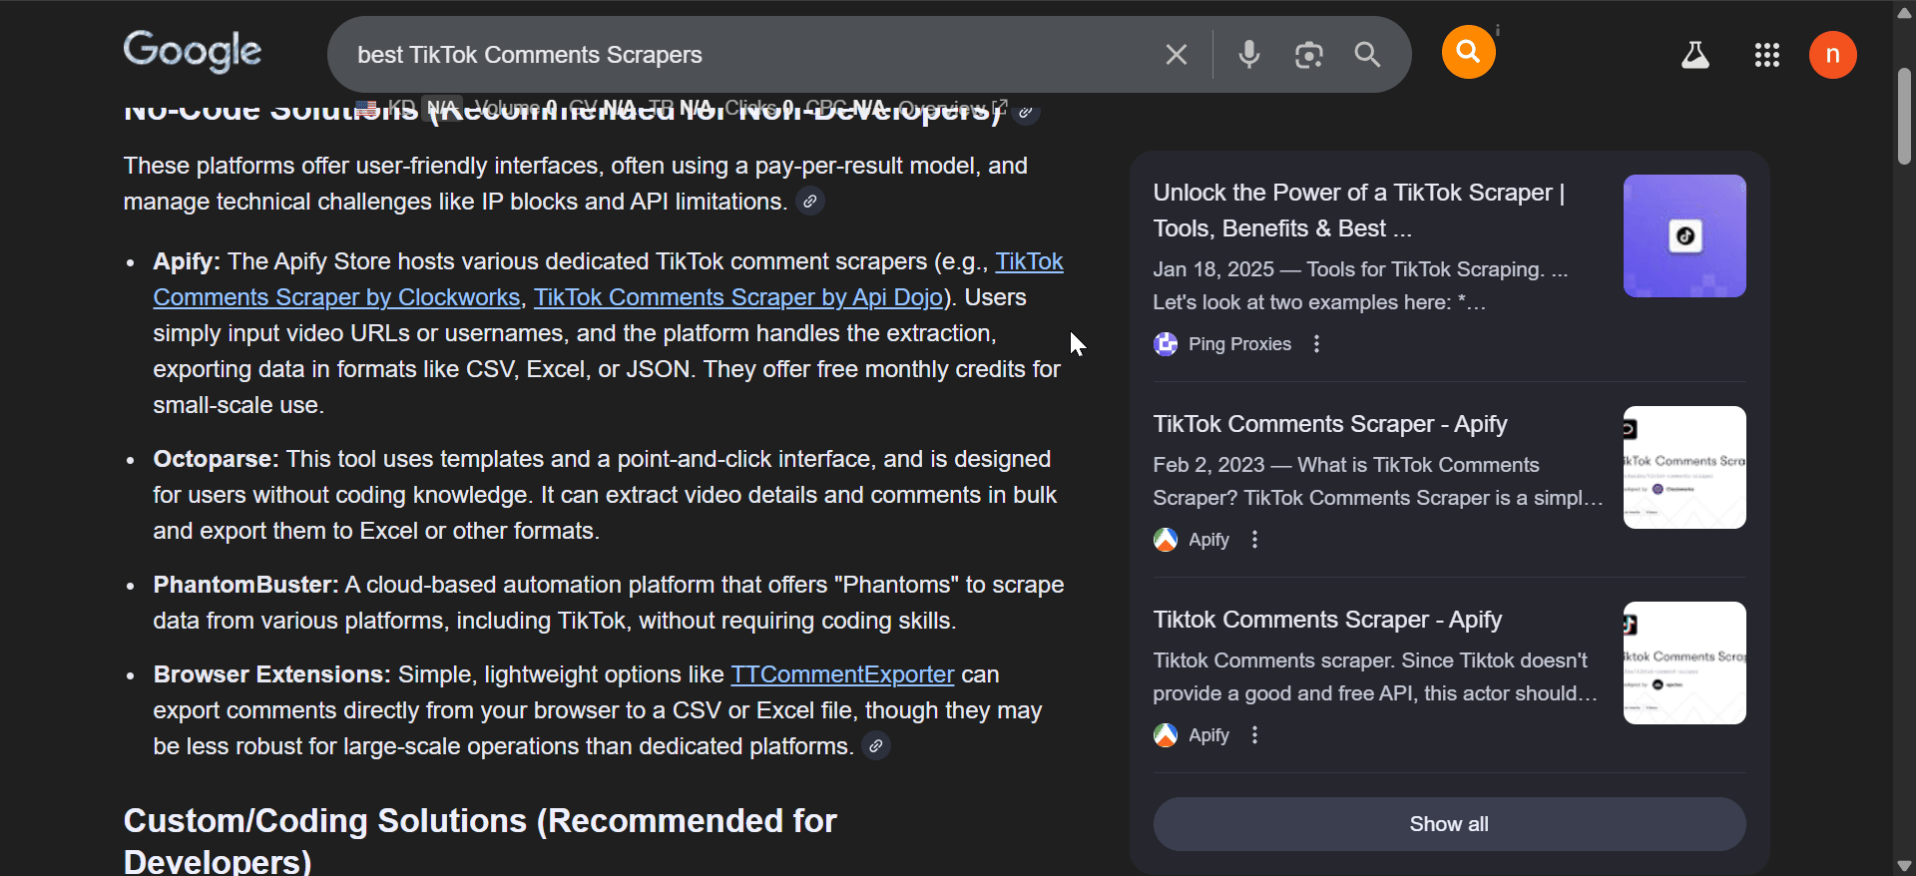
Task: Click the magnifying glass search icon
Action: (x=1367, y=55)
